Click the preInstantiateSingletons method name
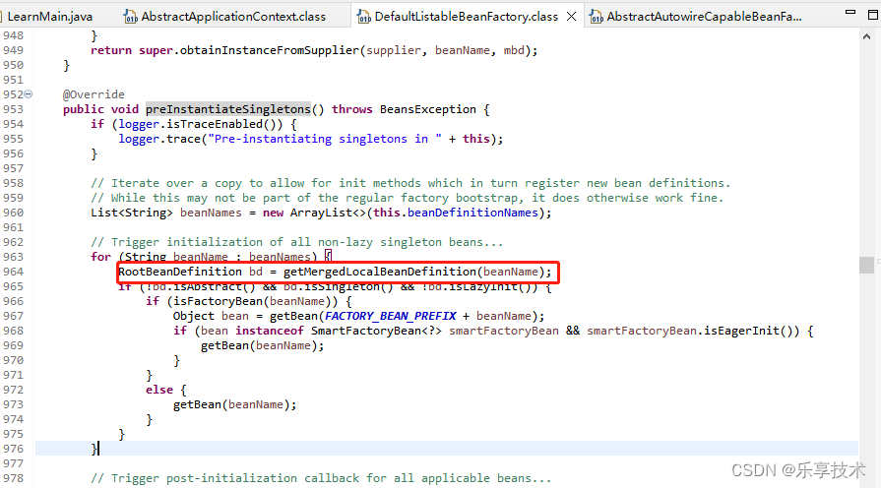This screenshot has height=488, width=881. coord(228,109)
